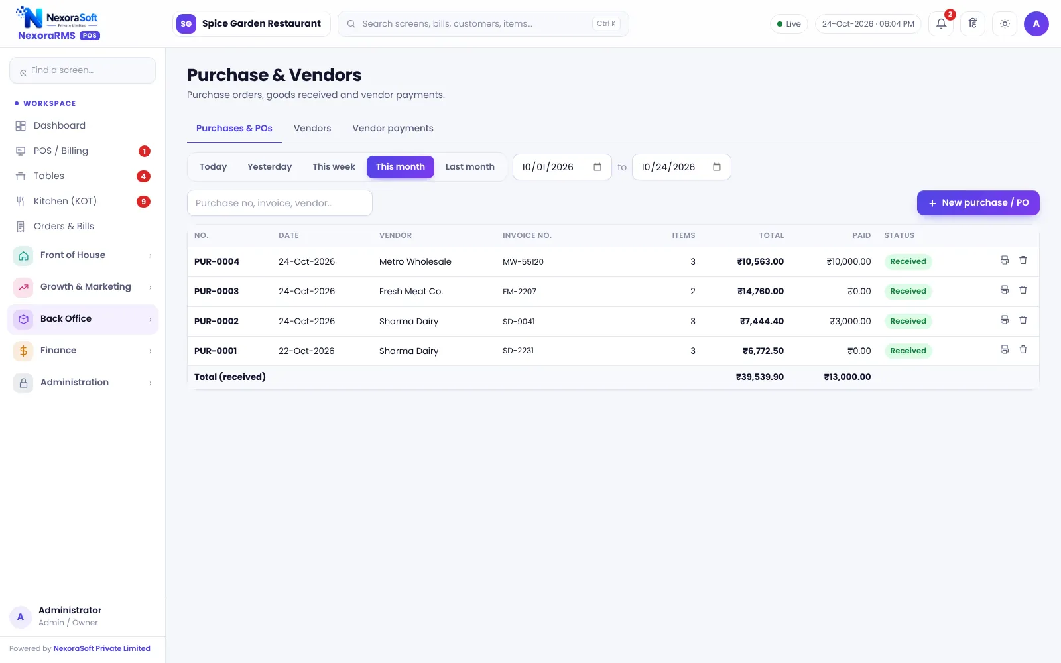The width and height of the screenshot is (1061, 663).
Task: Open the user avatar A menu
Action: (1036, 24)
